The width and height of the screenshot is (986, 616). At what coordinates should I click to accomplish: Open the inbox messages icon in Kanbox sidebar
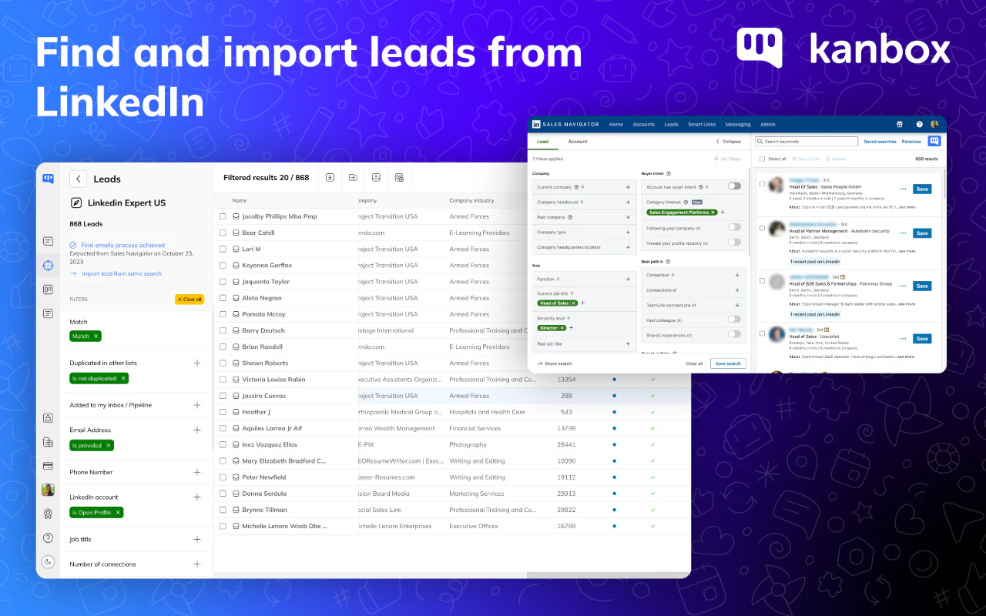tap(48, 241)
